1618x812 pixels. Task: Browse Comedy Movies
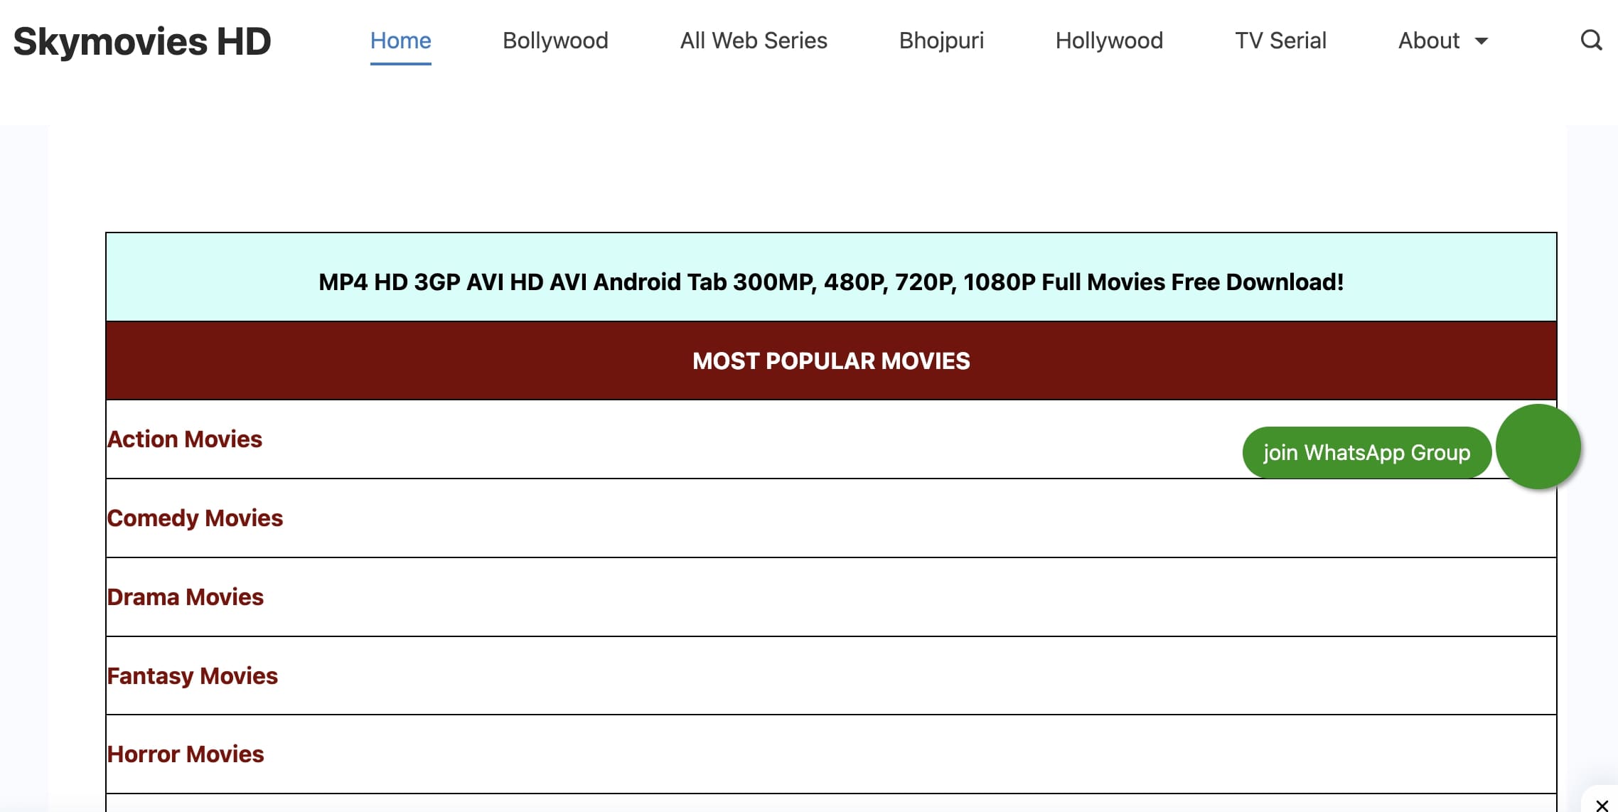[195, 518]
